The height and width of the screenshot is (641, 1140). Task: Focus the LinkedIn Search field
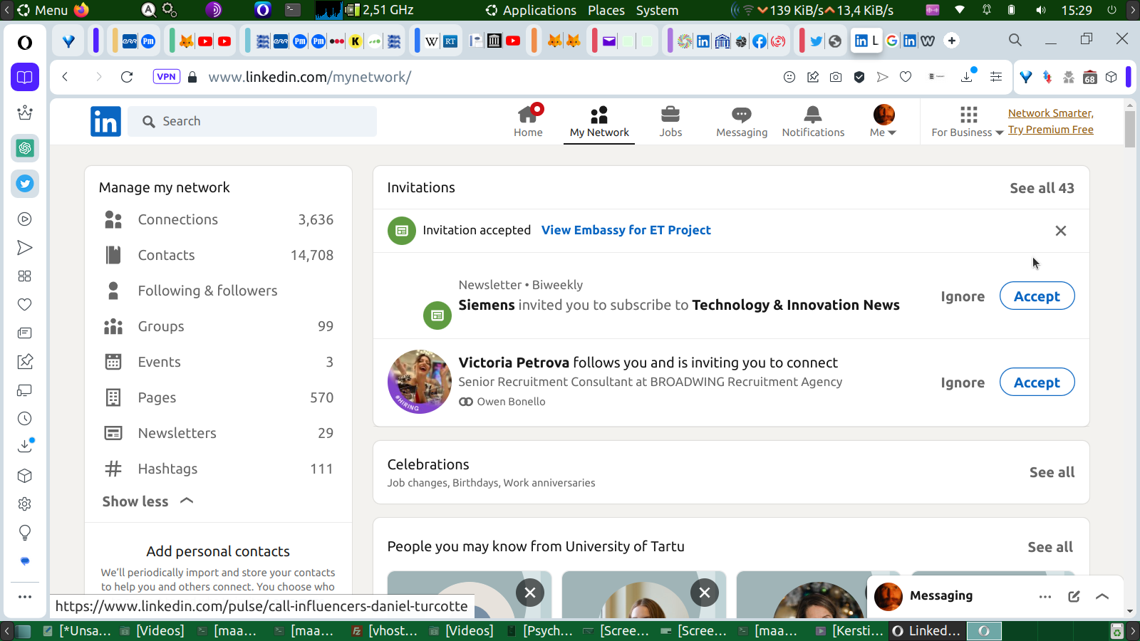tap(252, 121)
